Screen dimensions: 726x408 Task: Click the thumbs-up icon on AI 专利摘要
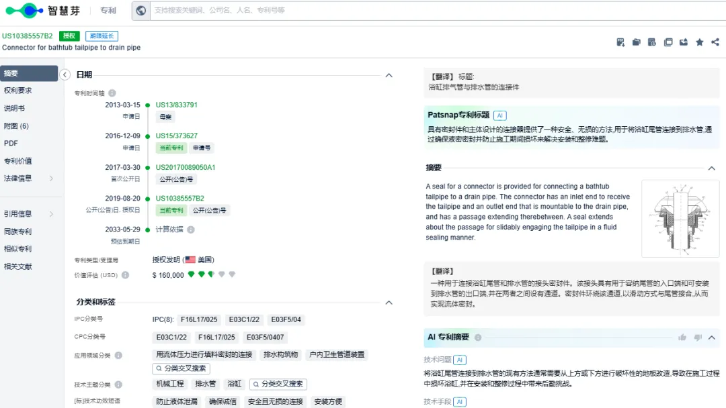[x=682, y=338]
